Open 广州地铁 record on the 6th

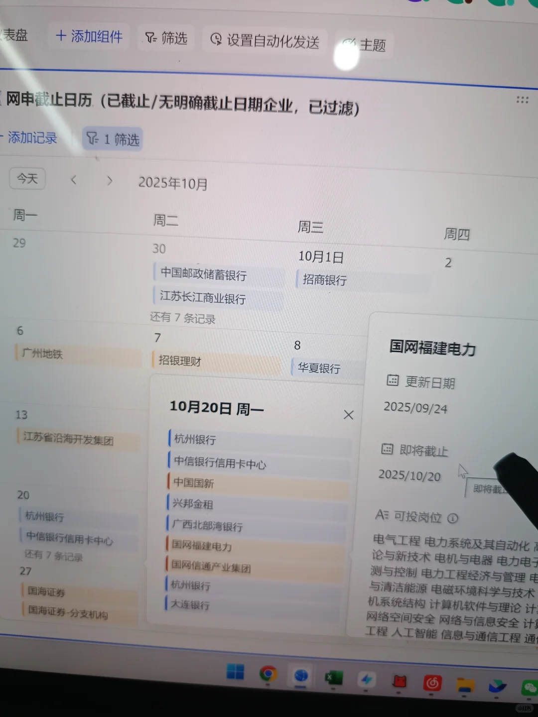tap(78, 355)
